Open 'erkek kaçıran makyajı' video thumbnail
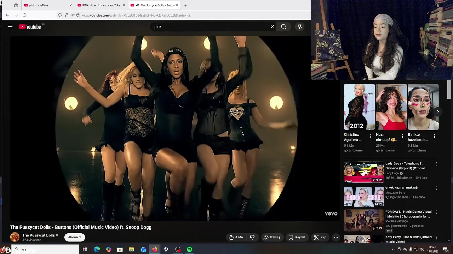Image resolution: width=453 pixels, height=254 pixels. 364,196
